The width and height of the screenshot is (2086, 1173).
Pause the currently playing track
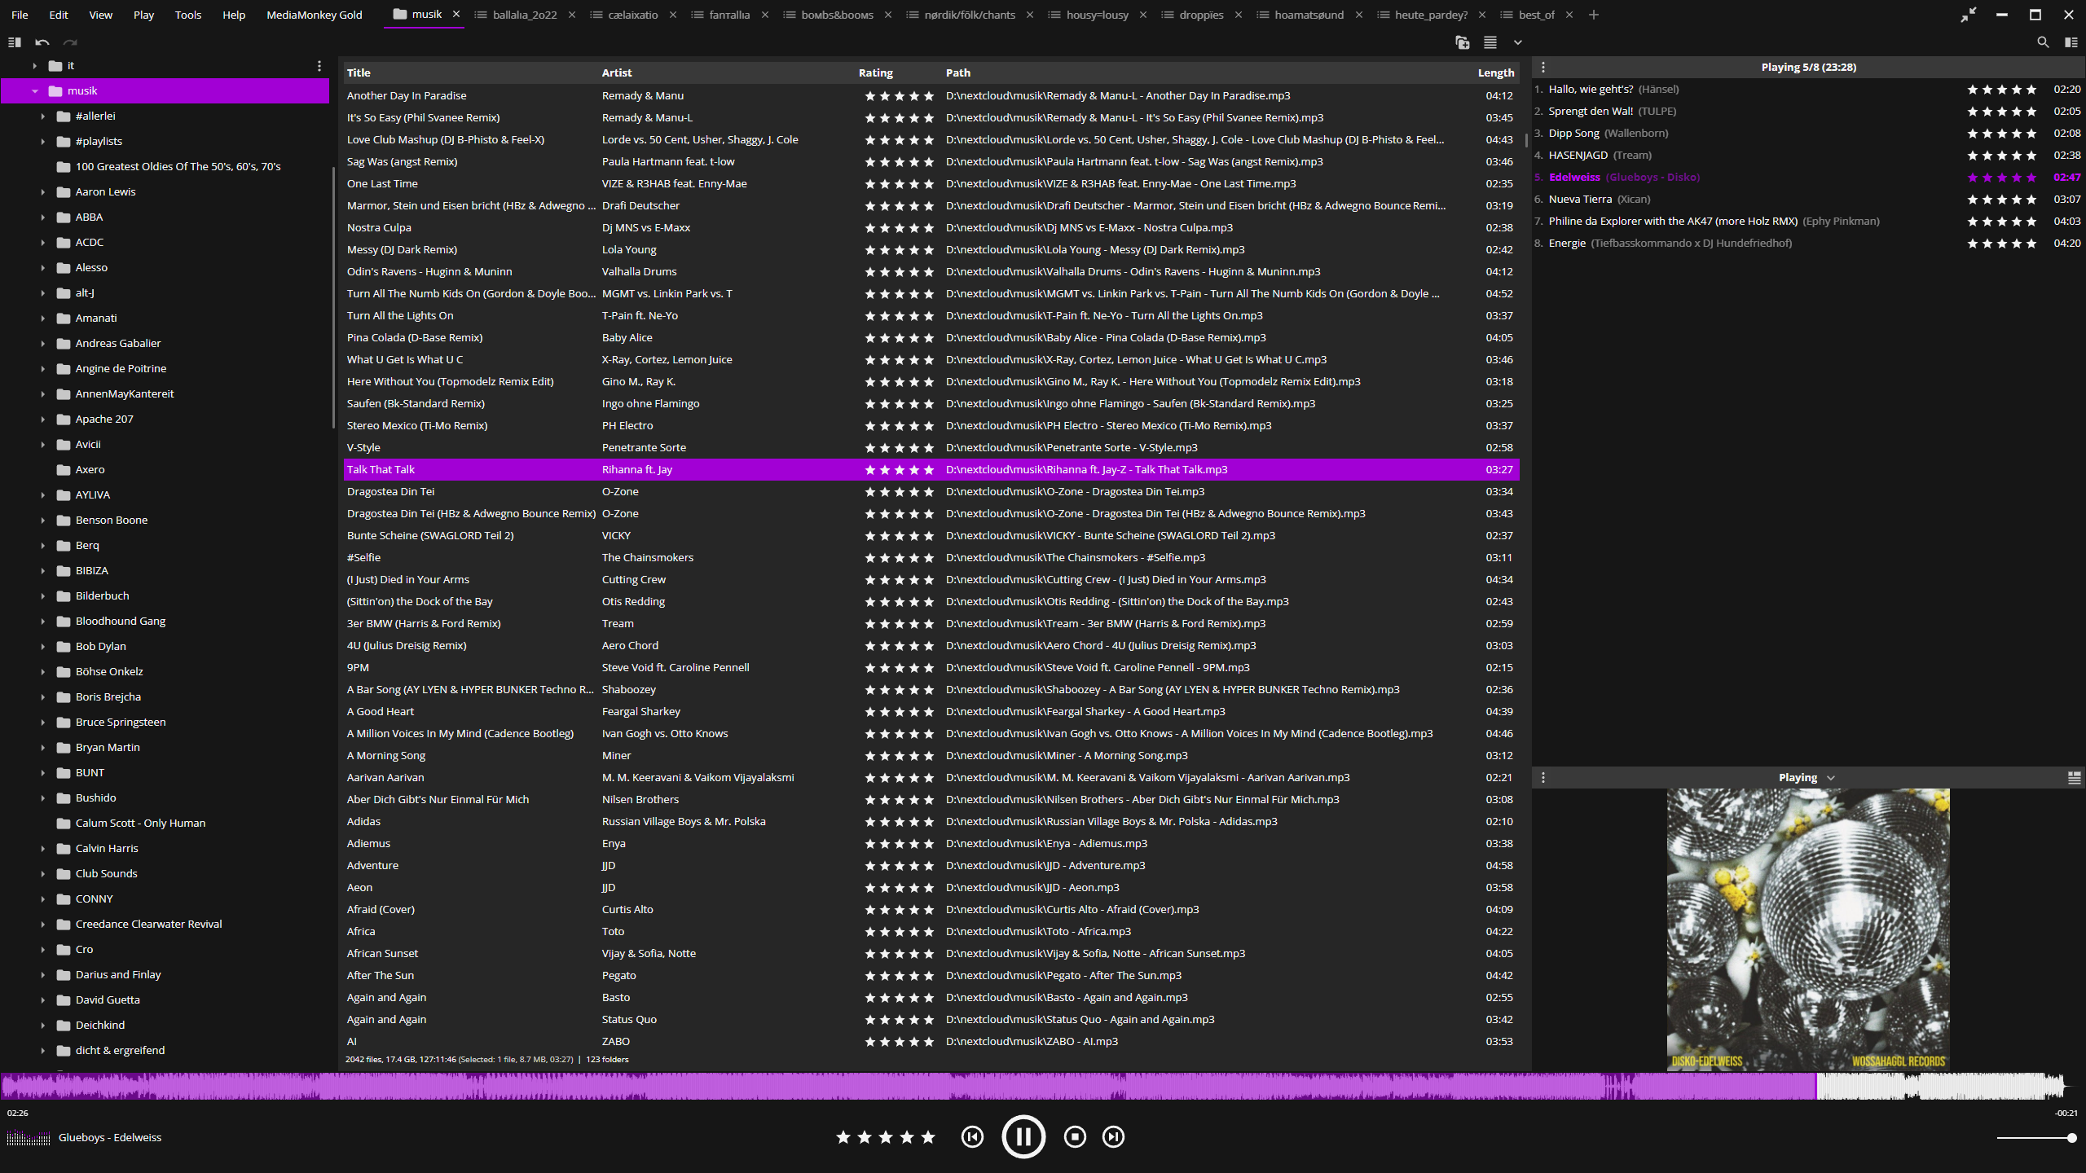pyautogui.click(x=1023, y=1137)
